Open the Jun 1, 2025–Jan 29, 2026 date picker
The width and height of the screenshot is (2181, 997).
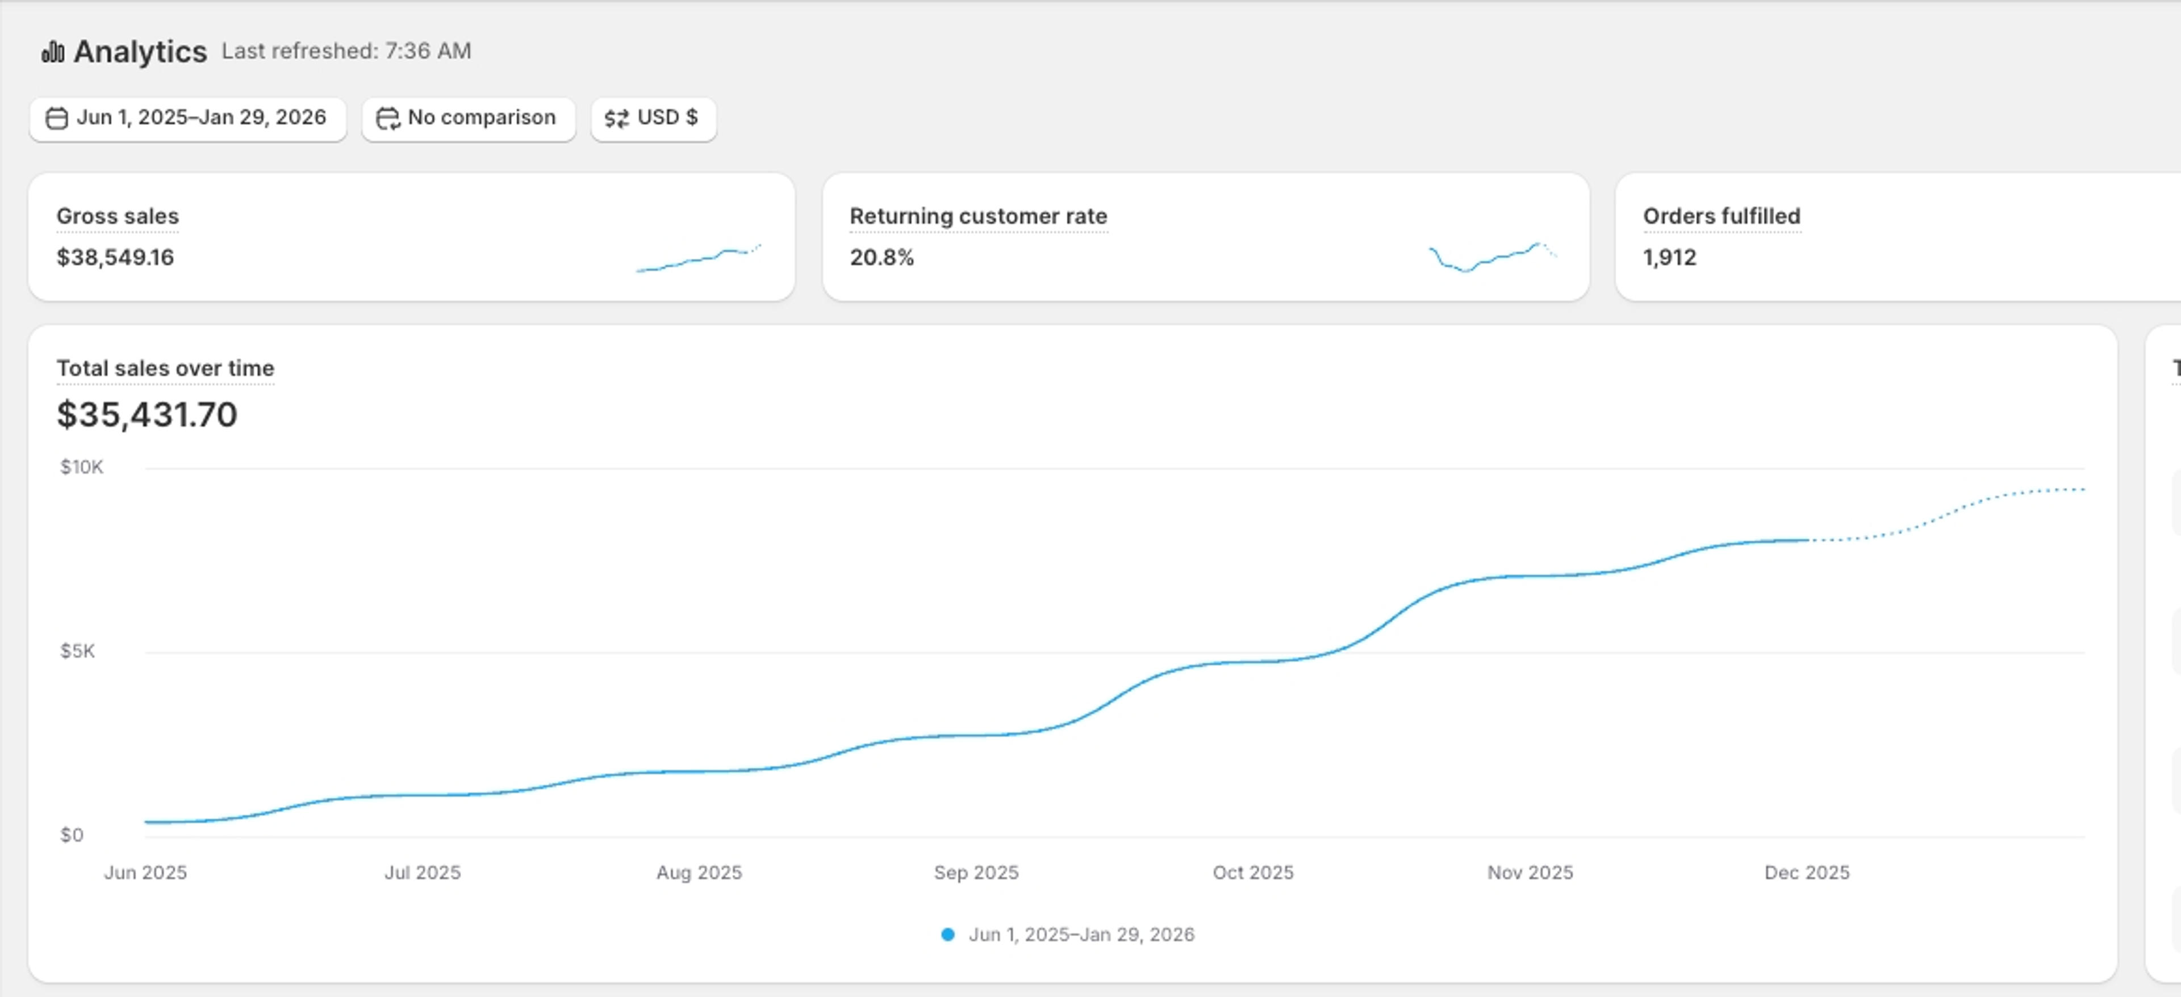click(x=188, y=119)
